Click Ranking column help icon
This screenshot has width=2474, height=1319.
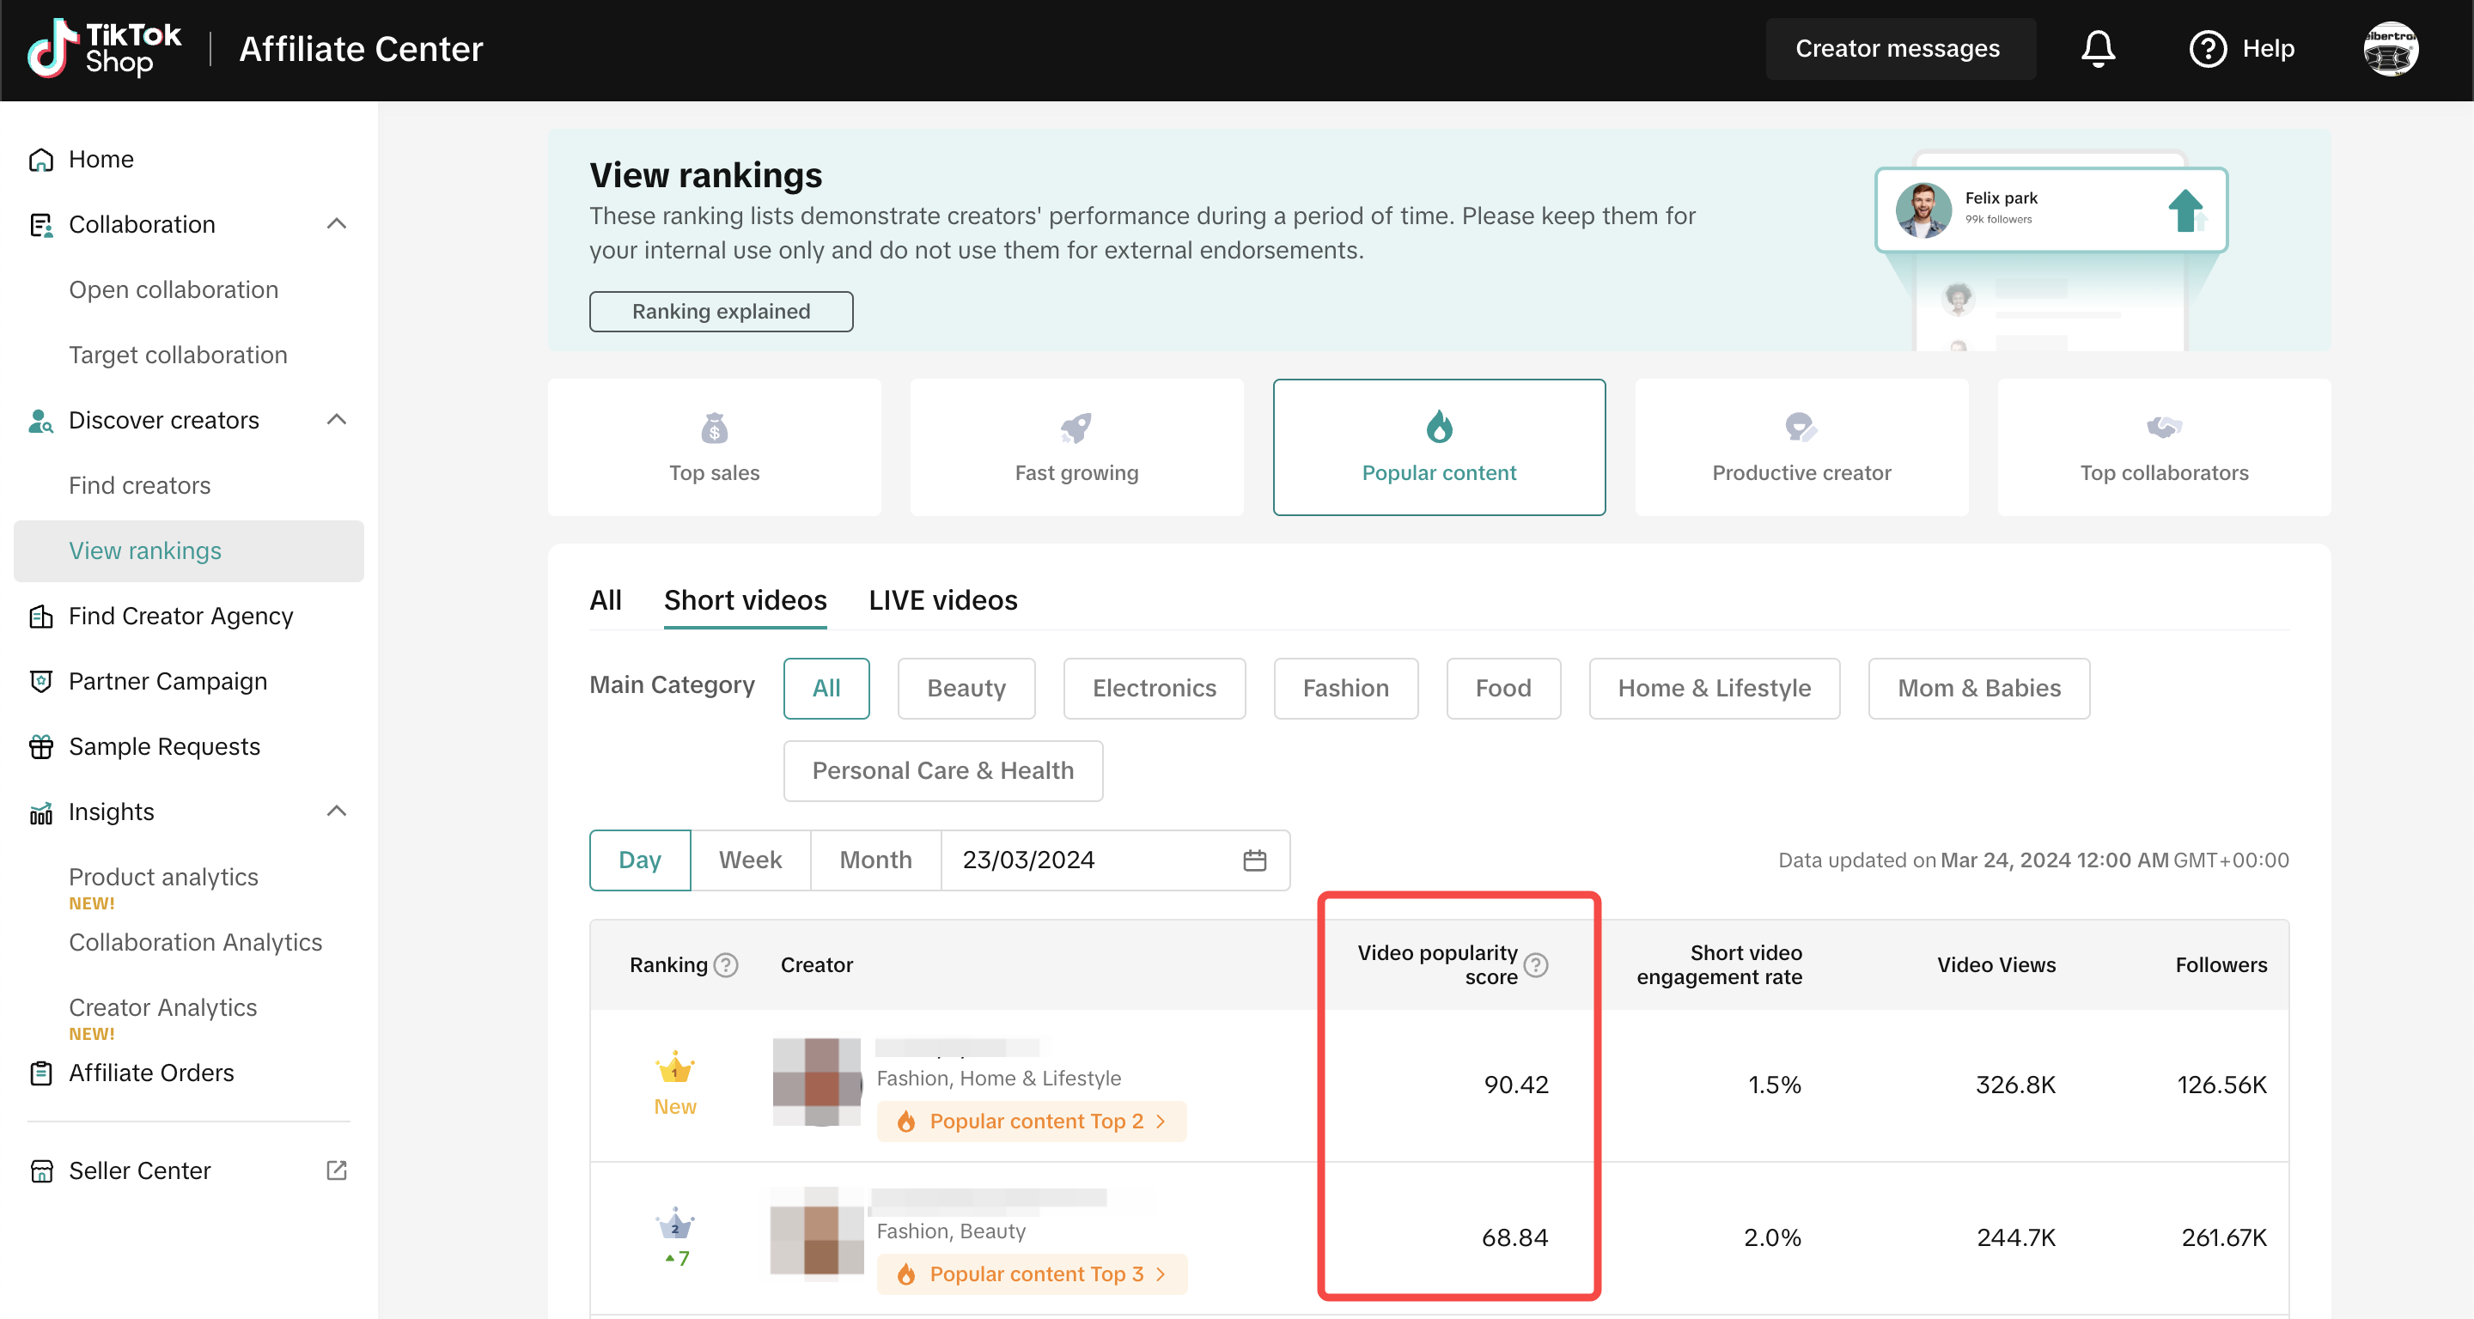point(727,964)
